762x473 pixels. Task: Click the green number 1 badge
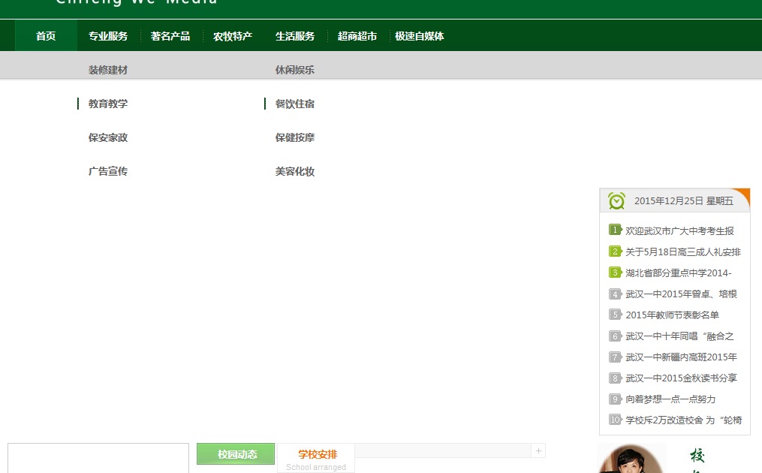point(615,230)
